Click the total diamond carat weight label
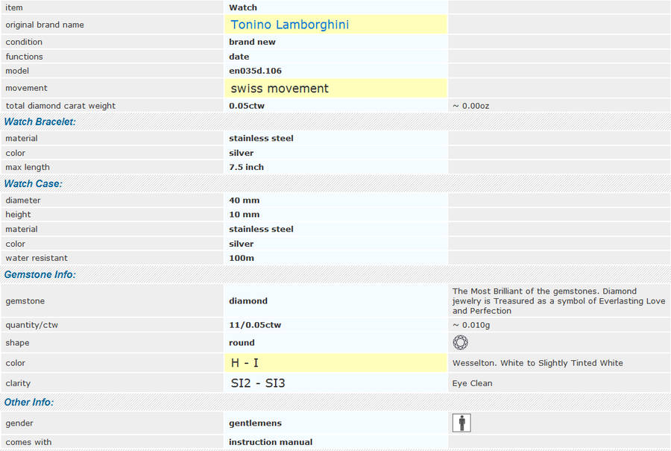Viewport: 671px width, 451px height. [60, 106]
